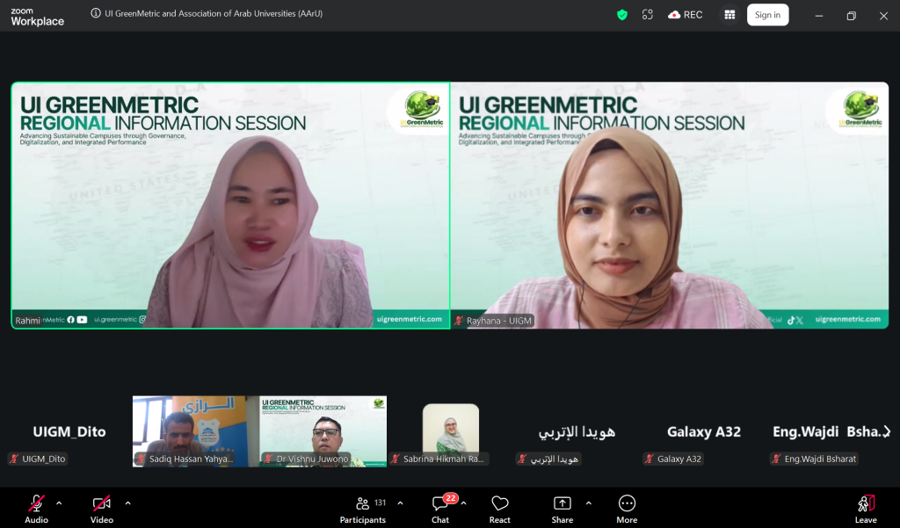Click the collapse view icon in title bar
The image size is (900, 528).
648,15
